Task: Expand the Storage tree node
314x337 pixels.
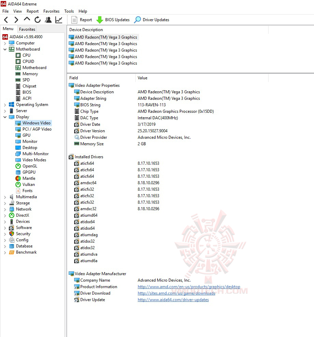Action: click(5, 203)
